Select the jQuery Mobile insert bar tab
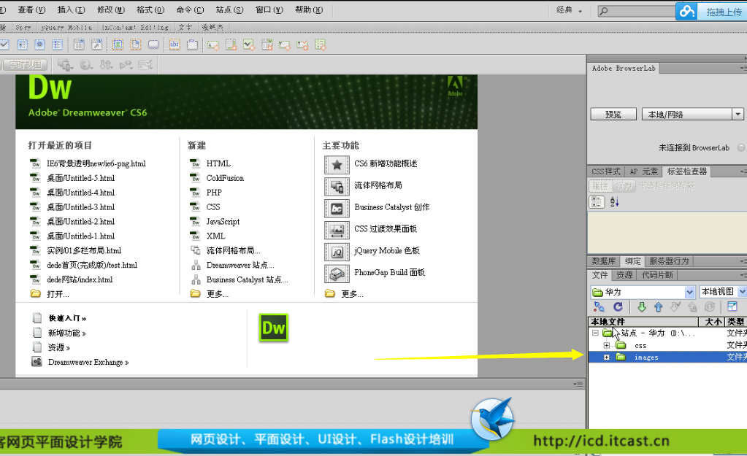The image size is (747, 456). tap(66, 28)
